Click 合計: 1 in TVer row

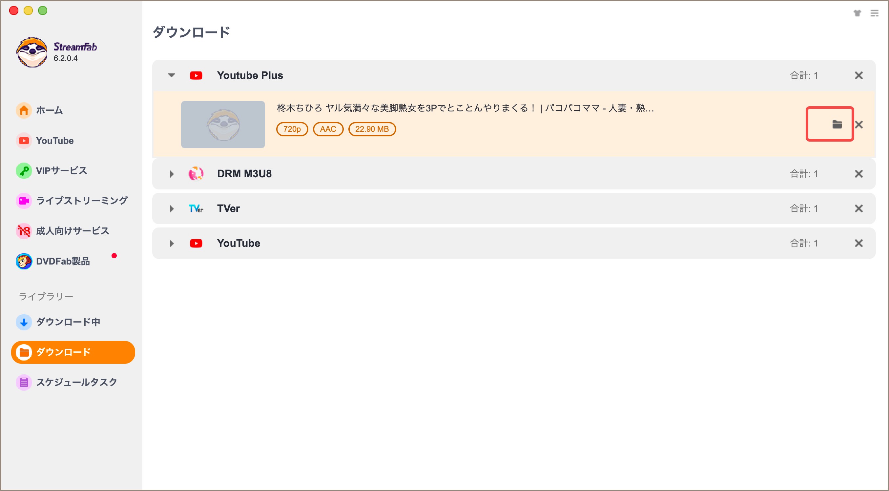[x=804, y=208]
